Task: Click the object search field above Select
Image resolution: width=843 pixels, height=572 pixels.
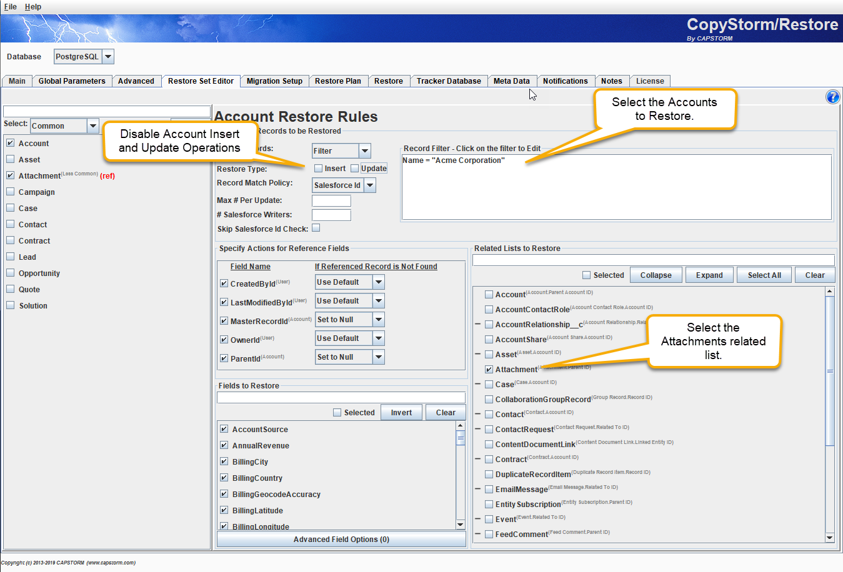Action: pos(107,111)
